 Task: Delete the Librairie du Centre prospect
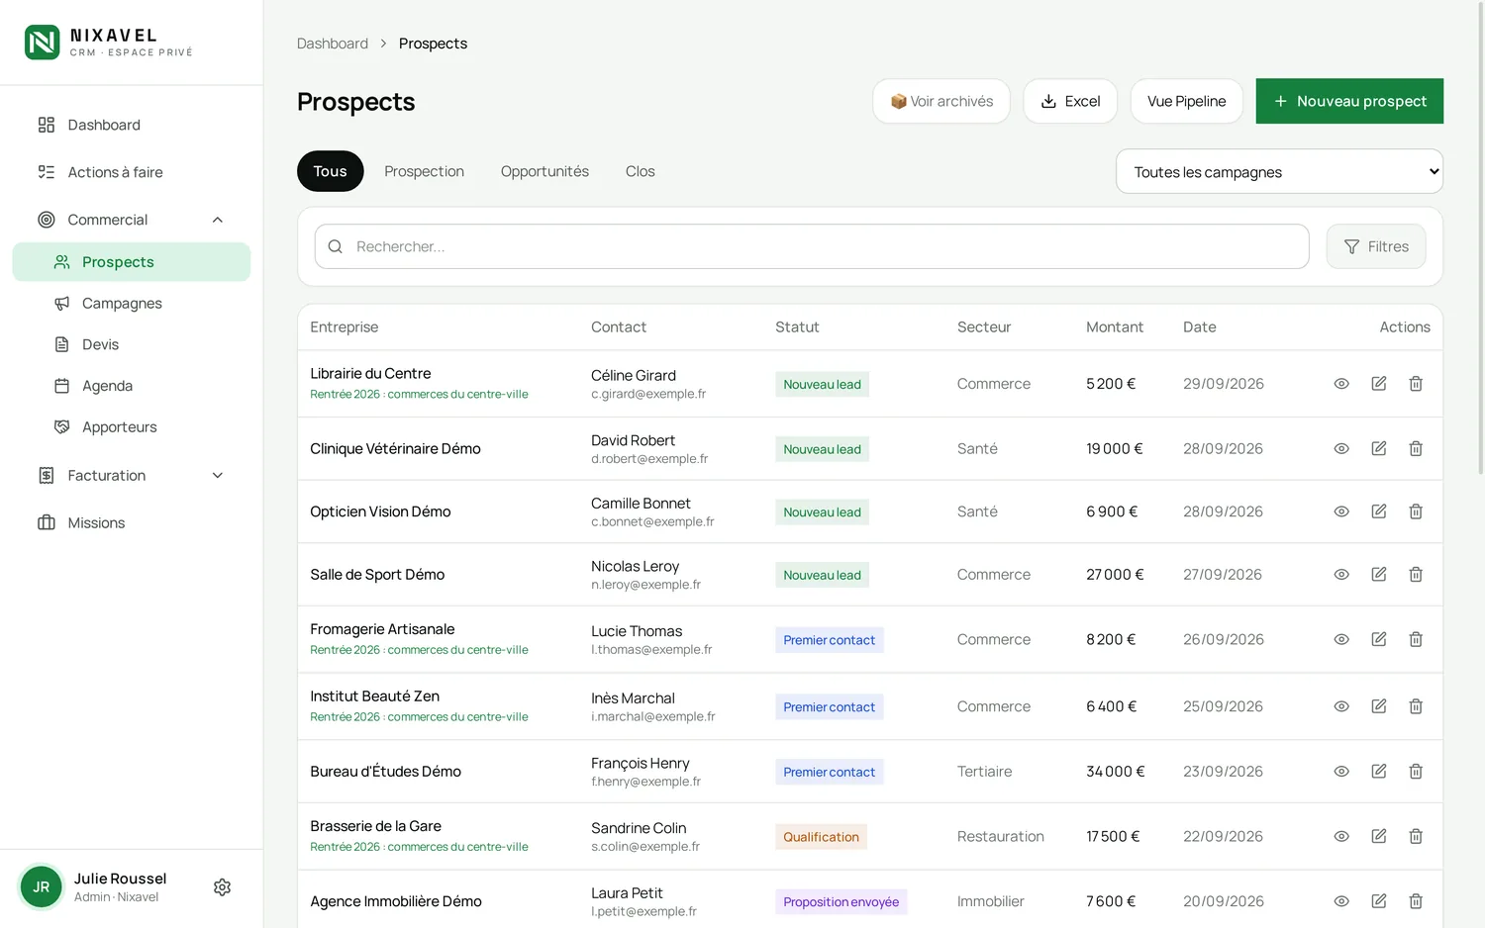point(1416,384)
